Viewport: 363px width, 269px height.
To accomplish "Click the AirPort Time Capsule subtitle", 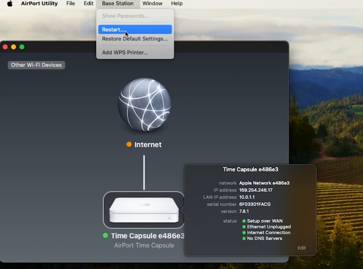I will 144,246.
